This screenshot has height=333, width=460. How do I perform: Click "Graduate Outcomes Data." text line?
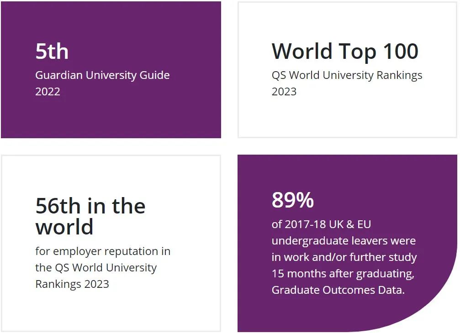(338, 290)
